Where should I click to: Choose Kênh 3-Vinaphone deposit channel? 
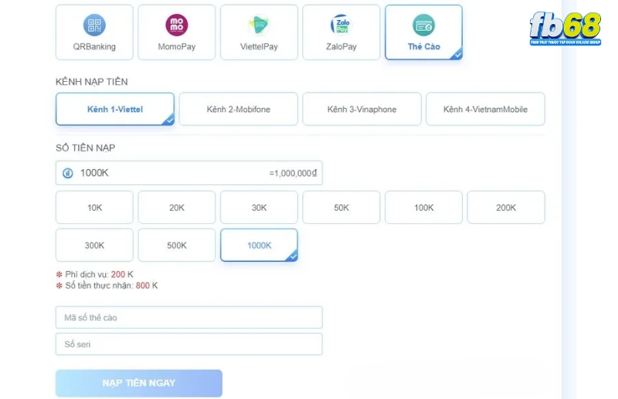click(362, 109)
